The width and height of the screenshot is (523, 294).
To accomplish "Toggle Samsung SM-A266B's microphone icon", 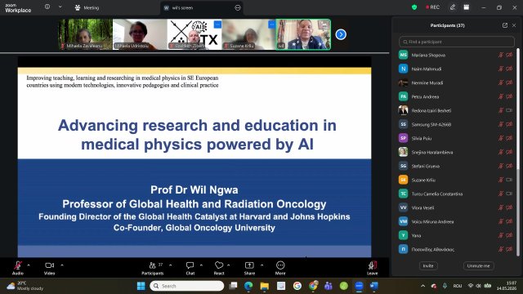I will [501, 124].
